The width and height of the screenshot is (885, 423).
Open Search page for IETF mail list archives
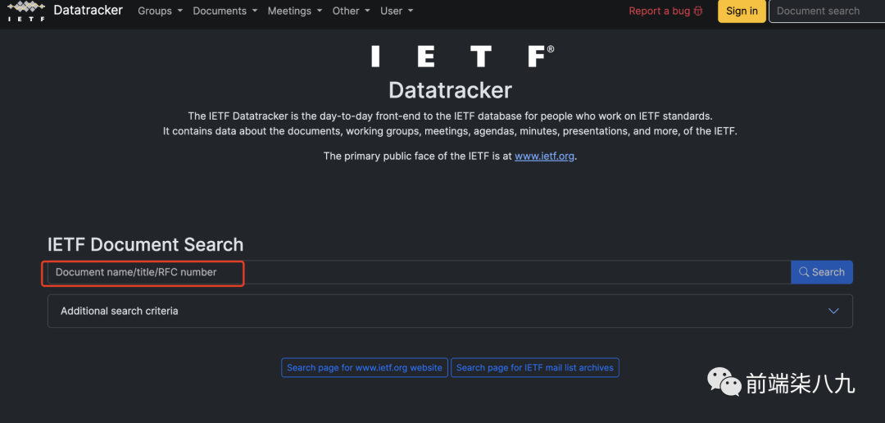pyautogui.click(x=534, y=367)
